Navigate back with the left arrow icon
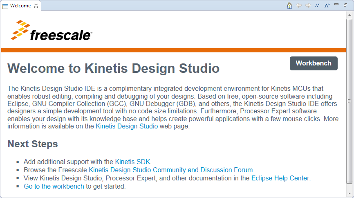 [x=299, y=5]
